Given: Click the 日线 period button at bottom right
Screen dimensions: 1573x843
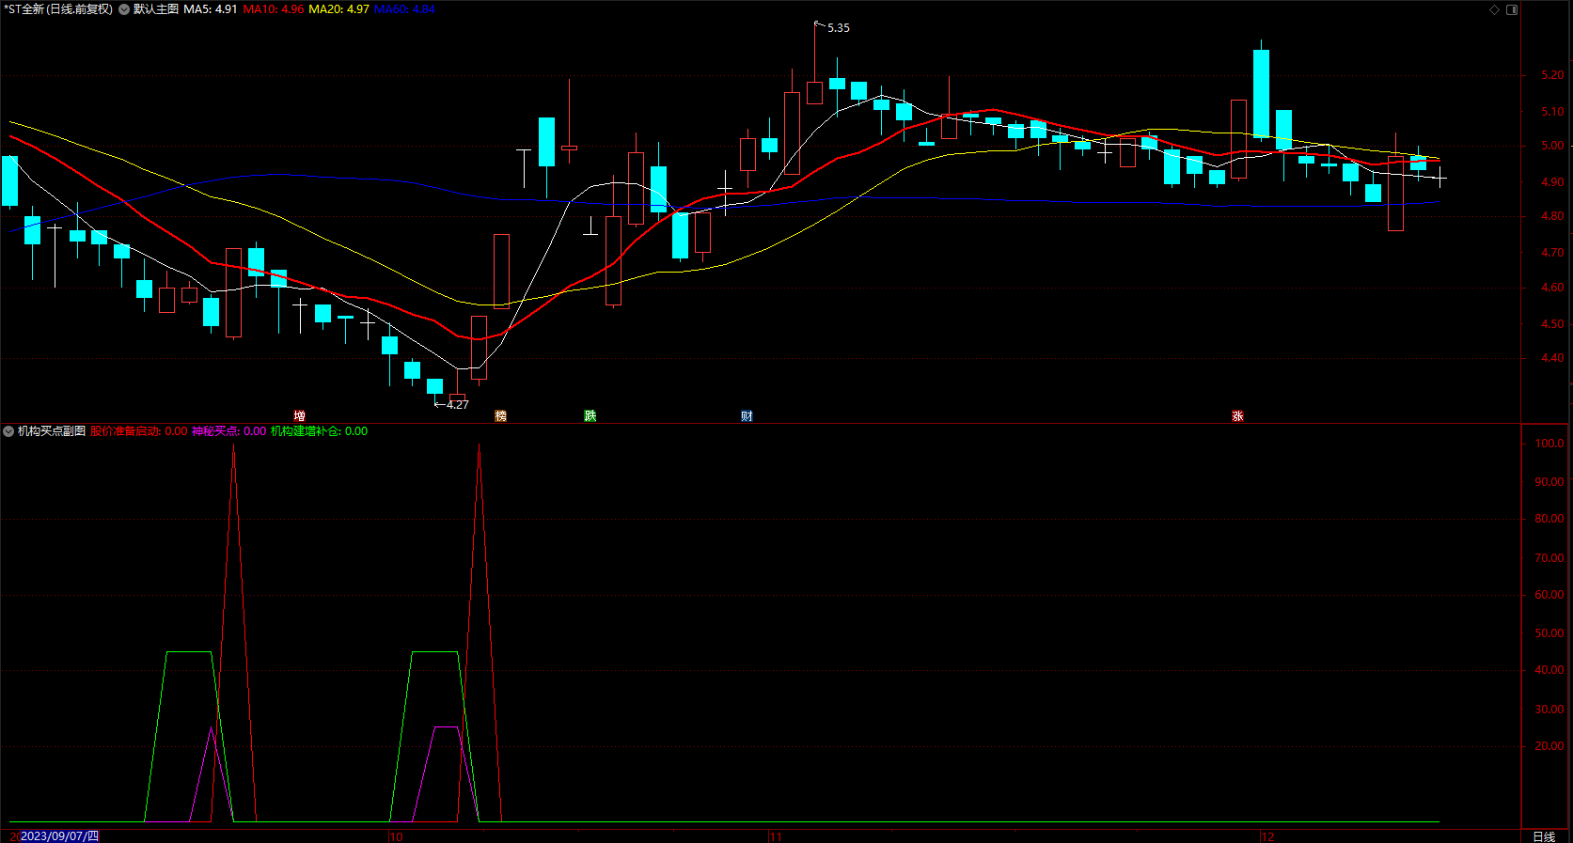Looking at the screenshot, I should (x=1544, y=836).
